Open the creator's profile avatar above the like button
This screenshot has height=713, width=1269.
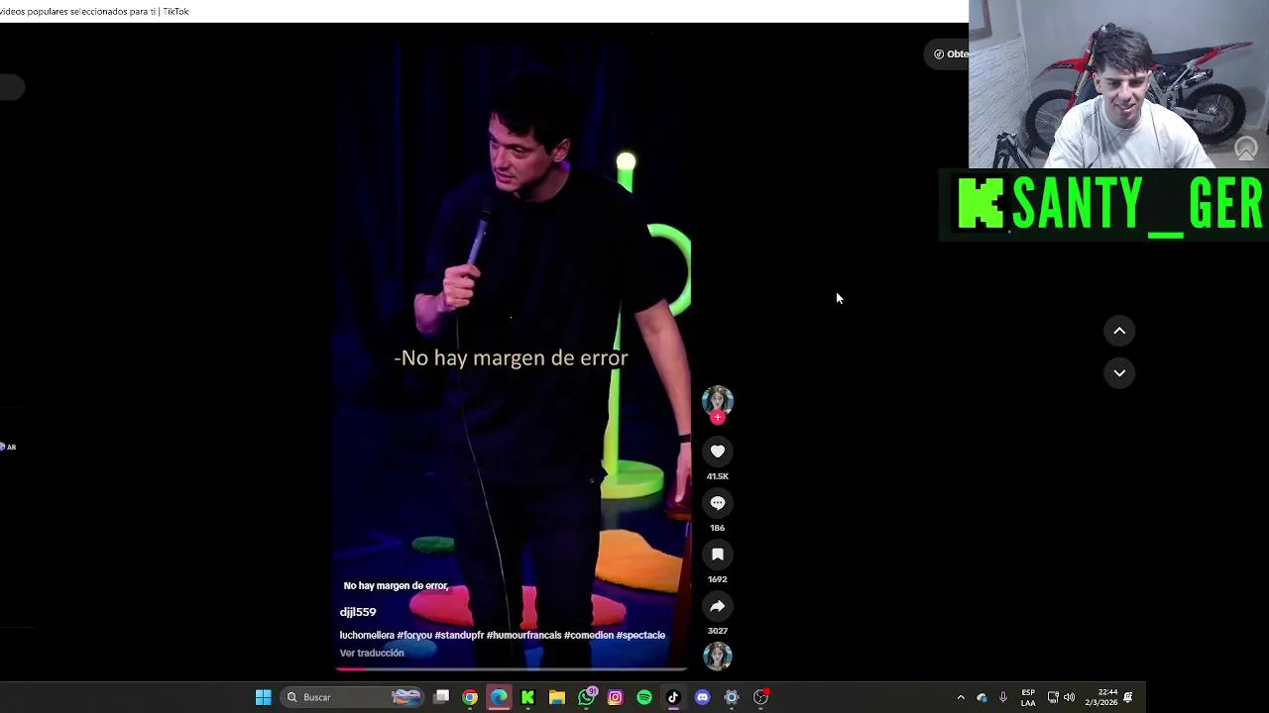click(718, 400)
